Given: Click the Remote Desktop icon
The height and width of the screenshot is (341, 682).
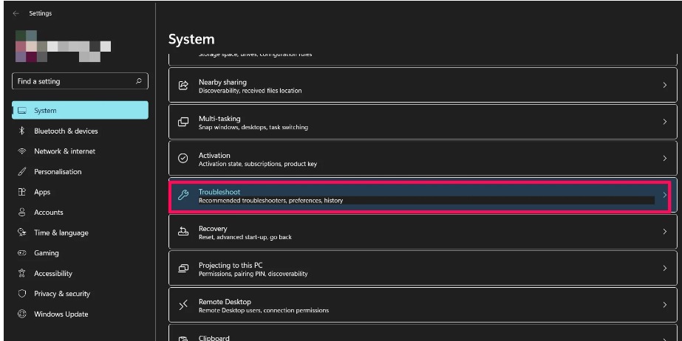Looking at the screenshot, I should click(184, 306).
